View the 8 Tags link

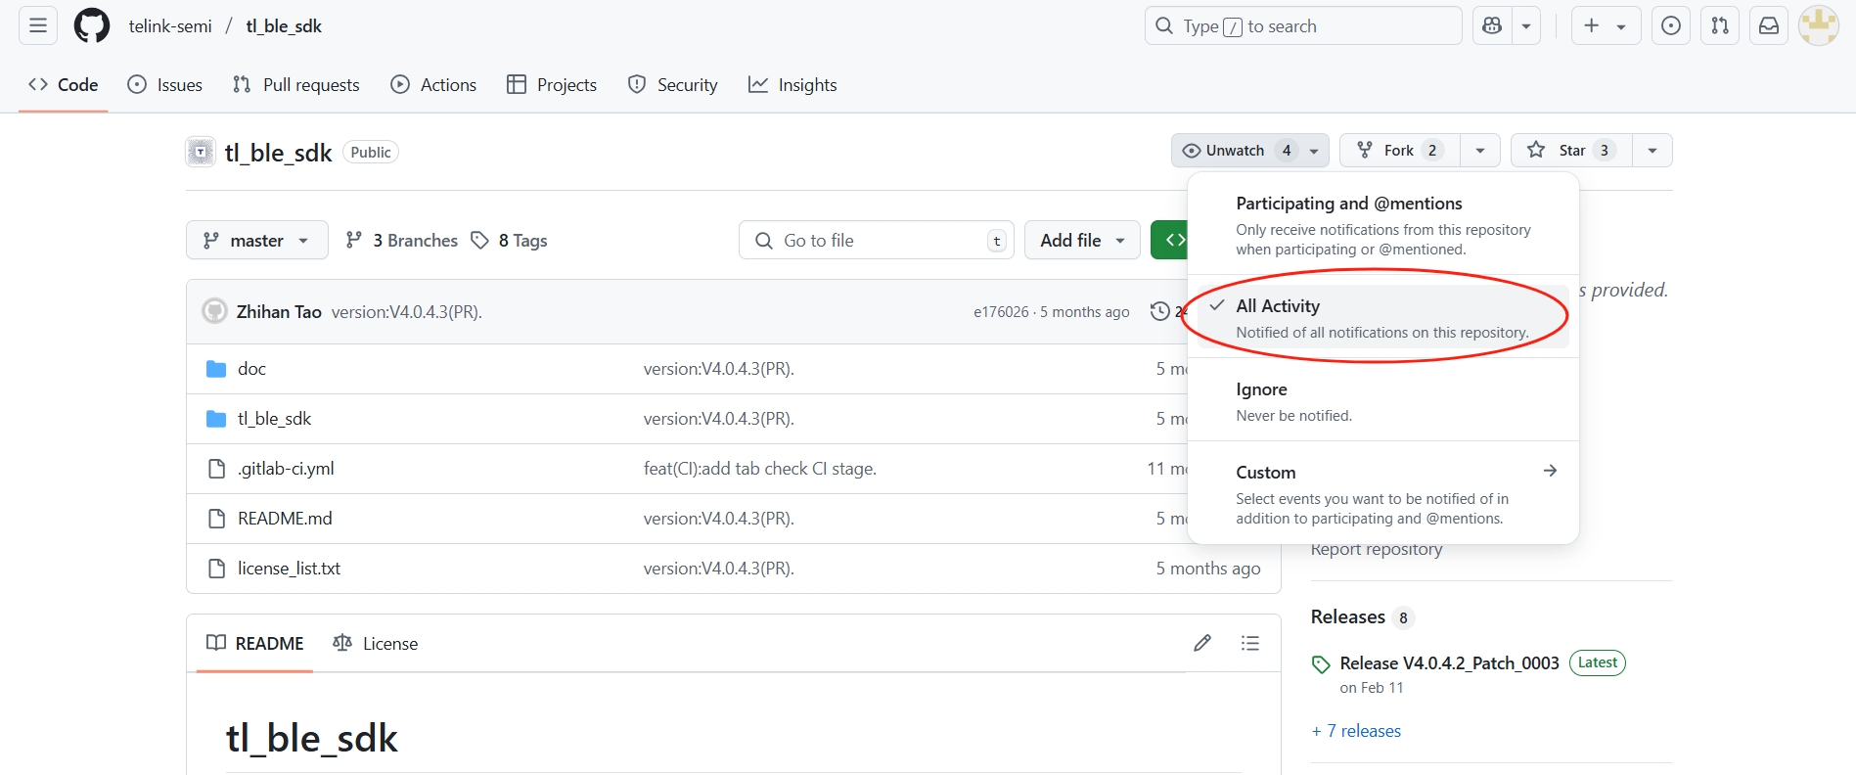click(x=509, y=240)
